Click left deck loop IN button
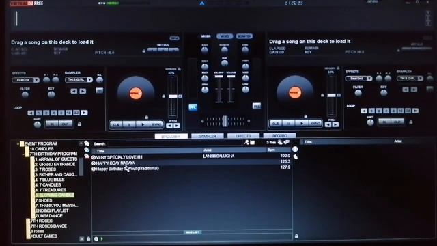The image size is (437, 246). click(52, 124)
